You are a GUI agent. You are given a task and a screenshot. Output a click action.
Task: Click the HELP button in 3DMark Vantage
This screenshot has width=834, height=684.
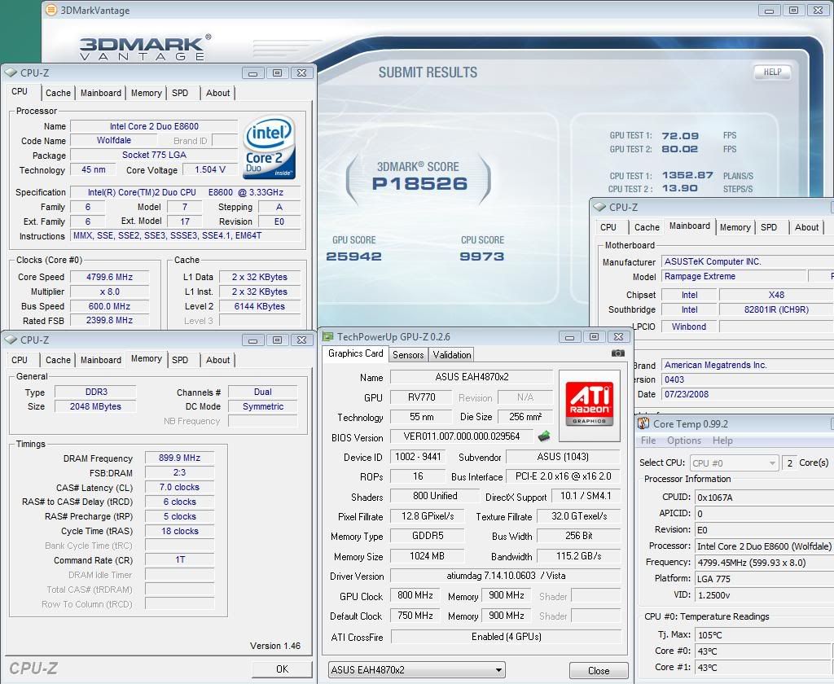(772, 72)
